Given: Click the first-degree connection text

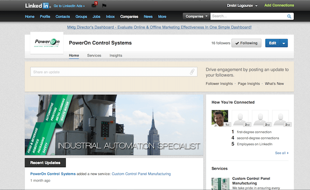Looking at the screenshot, I should coord(254,132).
